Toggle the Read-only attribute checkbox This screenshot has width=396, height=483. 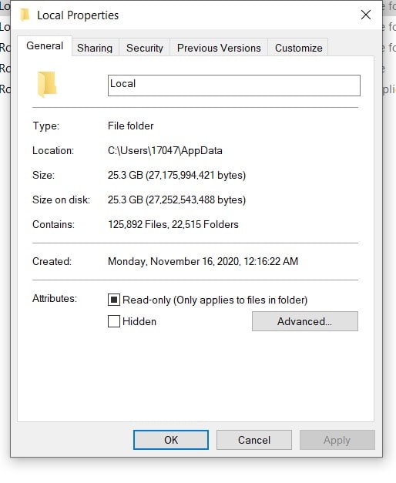[114, 300]
